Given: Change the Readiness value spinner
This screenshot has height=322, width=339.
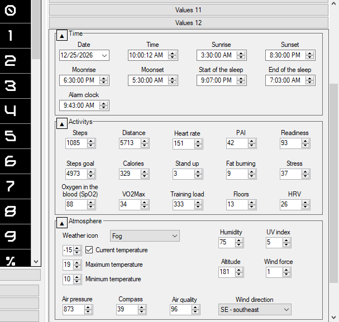Looking at the screenshot, I should pos(305,143).
